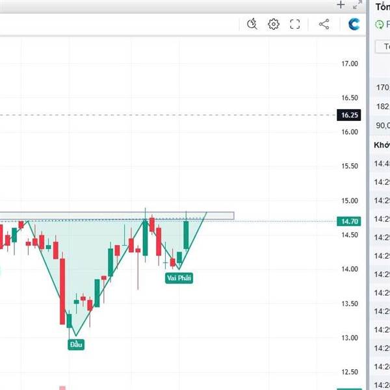Expand panel using diagonal arrows icon
This screenshot has width=390, height=390.
(x=357, y=5)
